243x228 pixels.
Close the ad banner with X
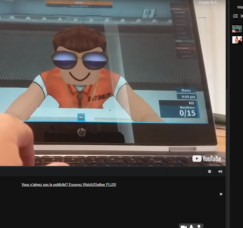221,194
